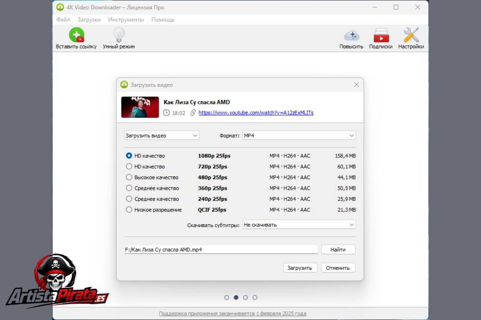Click the 18:02 duration text
The height and width of the screenshot is (320, 481).
[179, 113]
